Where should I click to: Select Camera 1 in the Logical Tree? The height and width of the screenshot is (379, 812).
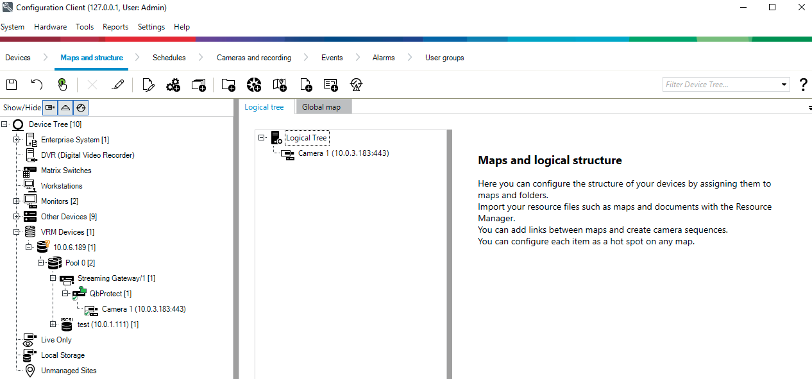pos(343,153)
